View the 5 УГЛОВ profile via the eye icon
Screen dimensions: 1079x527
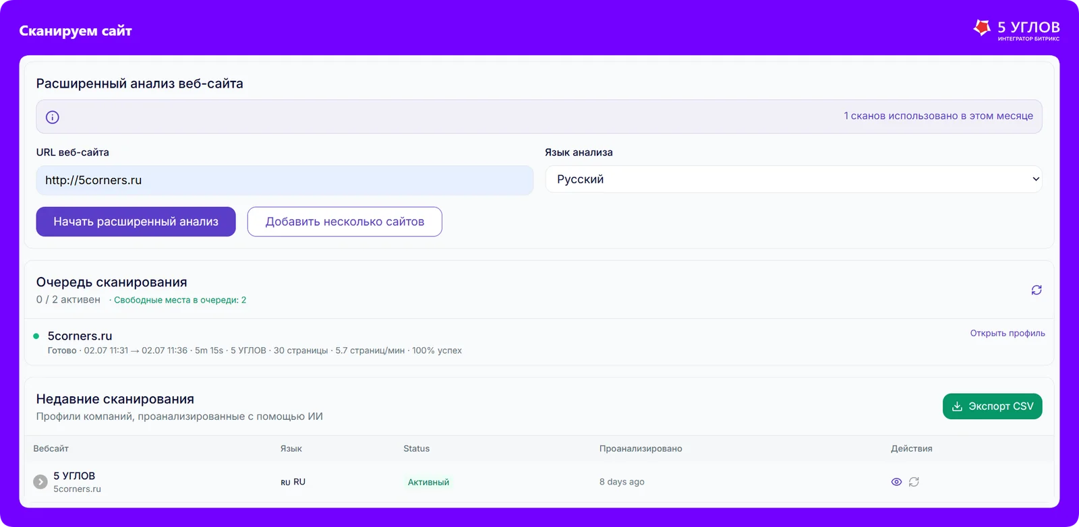tap(896, 482)
